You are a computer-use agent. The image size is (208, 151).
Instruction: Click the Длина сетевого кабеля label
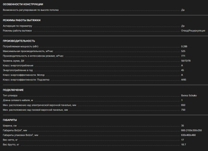tap(18, 100)
